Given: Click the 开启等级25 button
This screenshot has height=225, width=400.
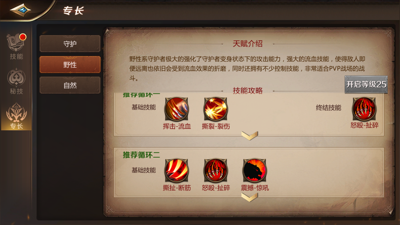Looking at the screenshot, I should point(366,84).
